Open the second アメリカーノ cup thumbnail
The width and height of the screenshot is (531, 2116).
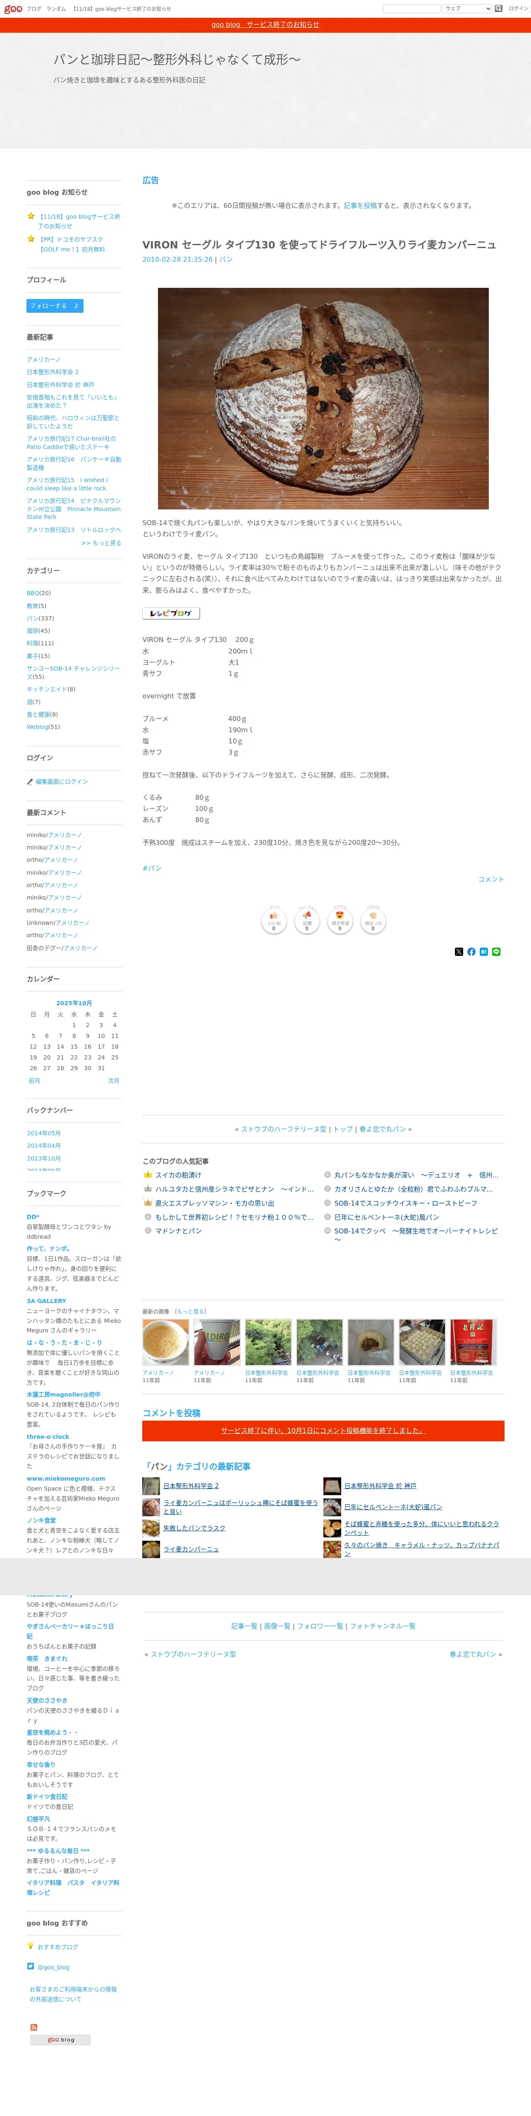217,1342
